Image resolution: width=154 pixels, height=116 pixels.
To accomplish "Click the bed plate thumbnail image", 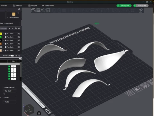I will [14, 14].
